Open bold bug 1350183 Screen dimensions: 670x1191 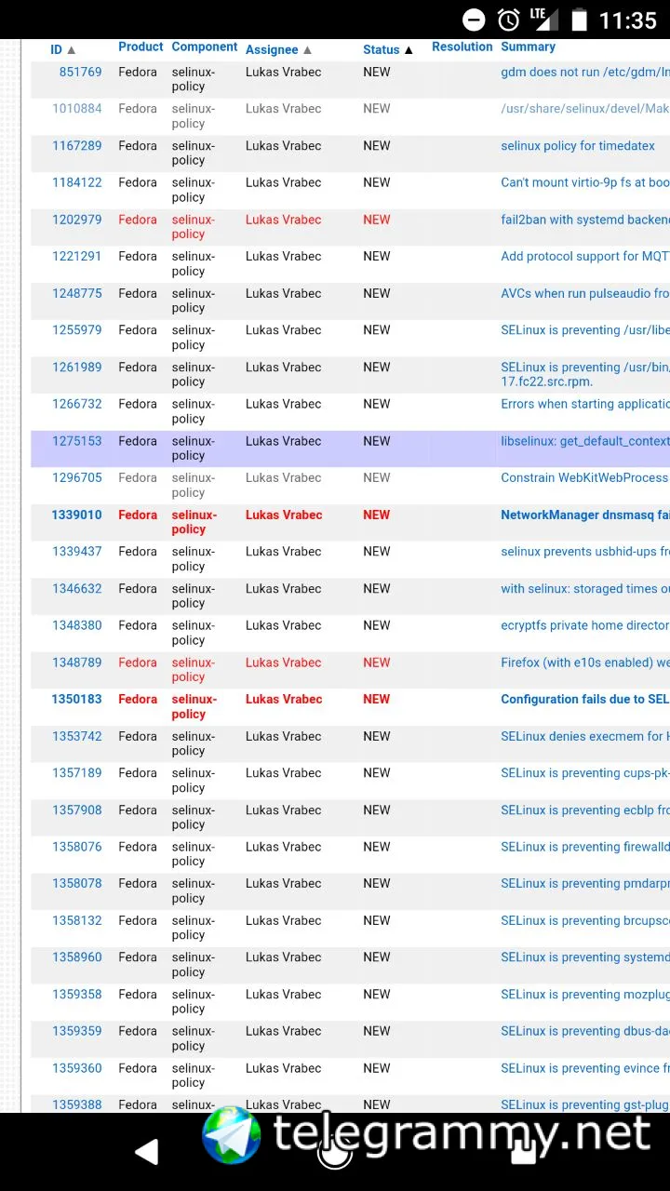(77, 699)
